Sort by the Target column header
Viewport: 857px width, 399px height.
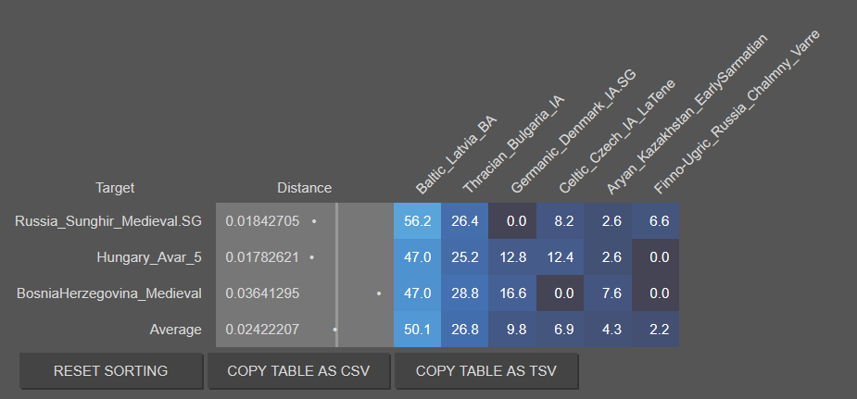115,188
